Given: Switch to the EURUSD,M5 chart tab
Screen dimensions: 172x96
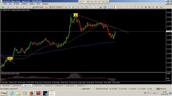Looking at the screenshot, I should (x=6, y=86).
